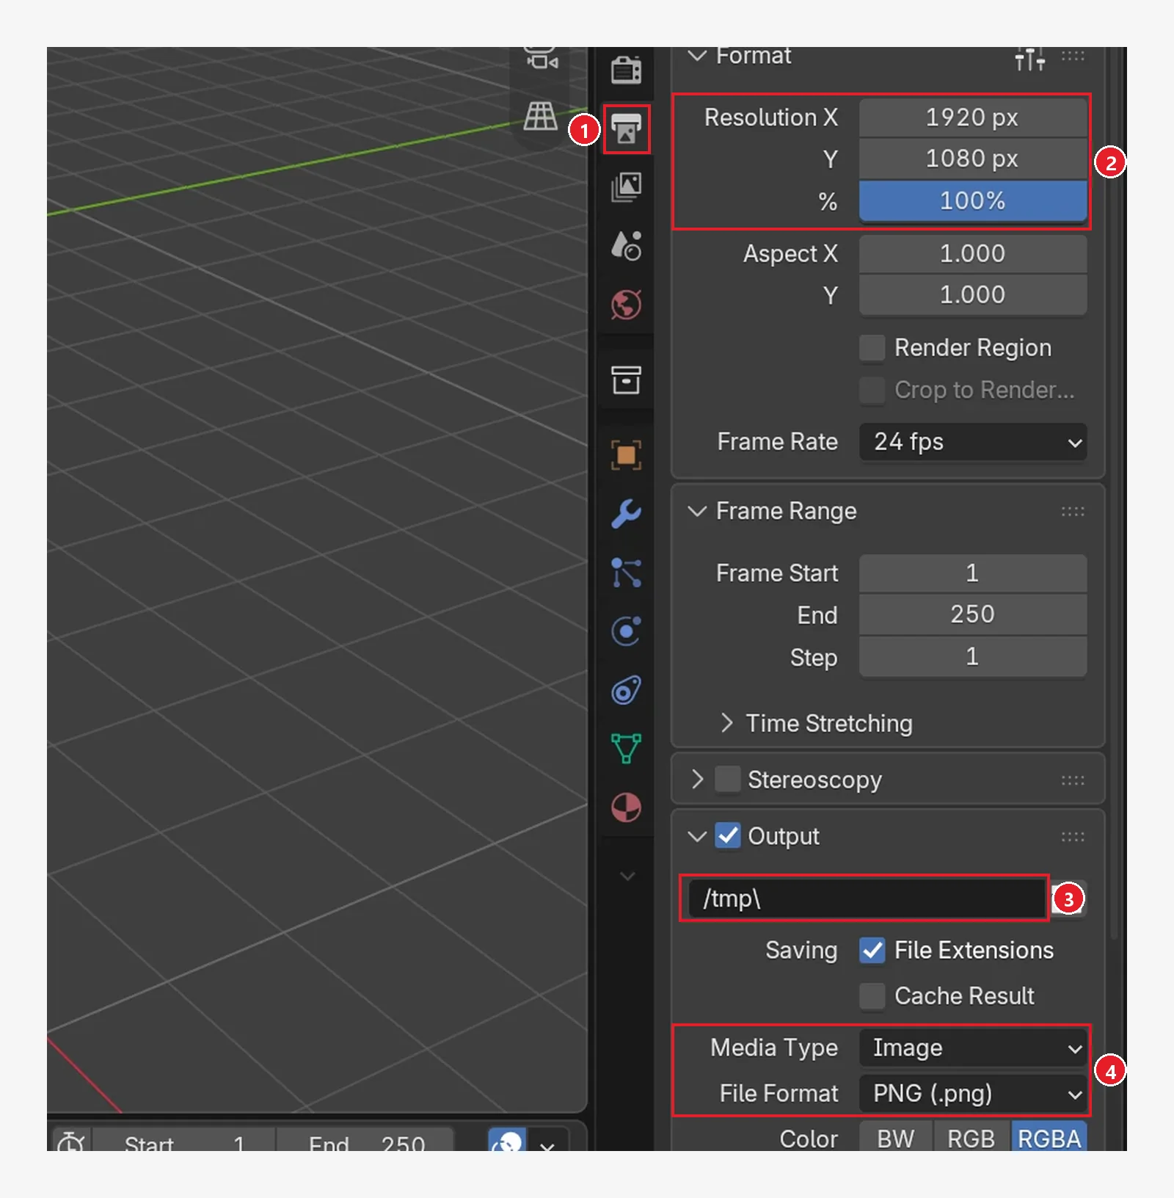The width and height of the screenshot is (1174, 1198).
Task: Toggle orthographic grid view icon in viewport
Action: coord(541,116)
